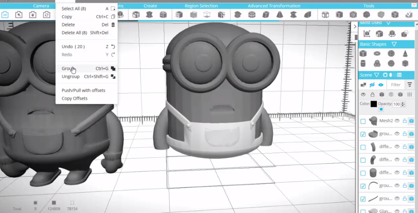Open the Camera ribbon tab

point(41,6)
